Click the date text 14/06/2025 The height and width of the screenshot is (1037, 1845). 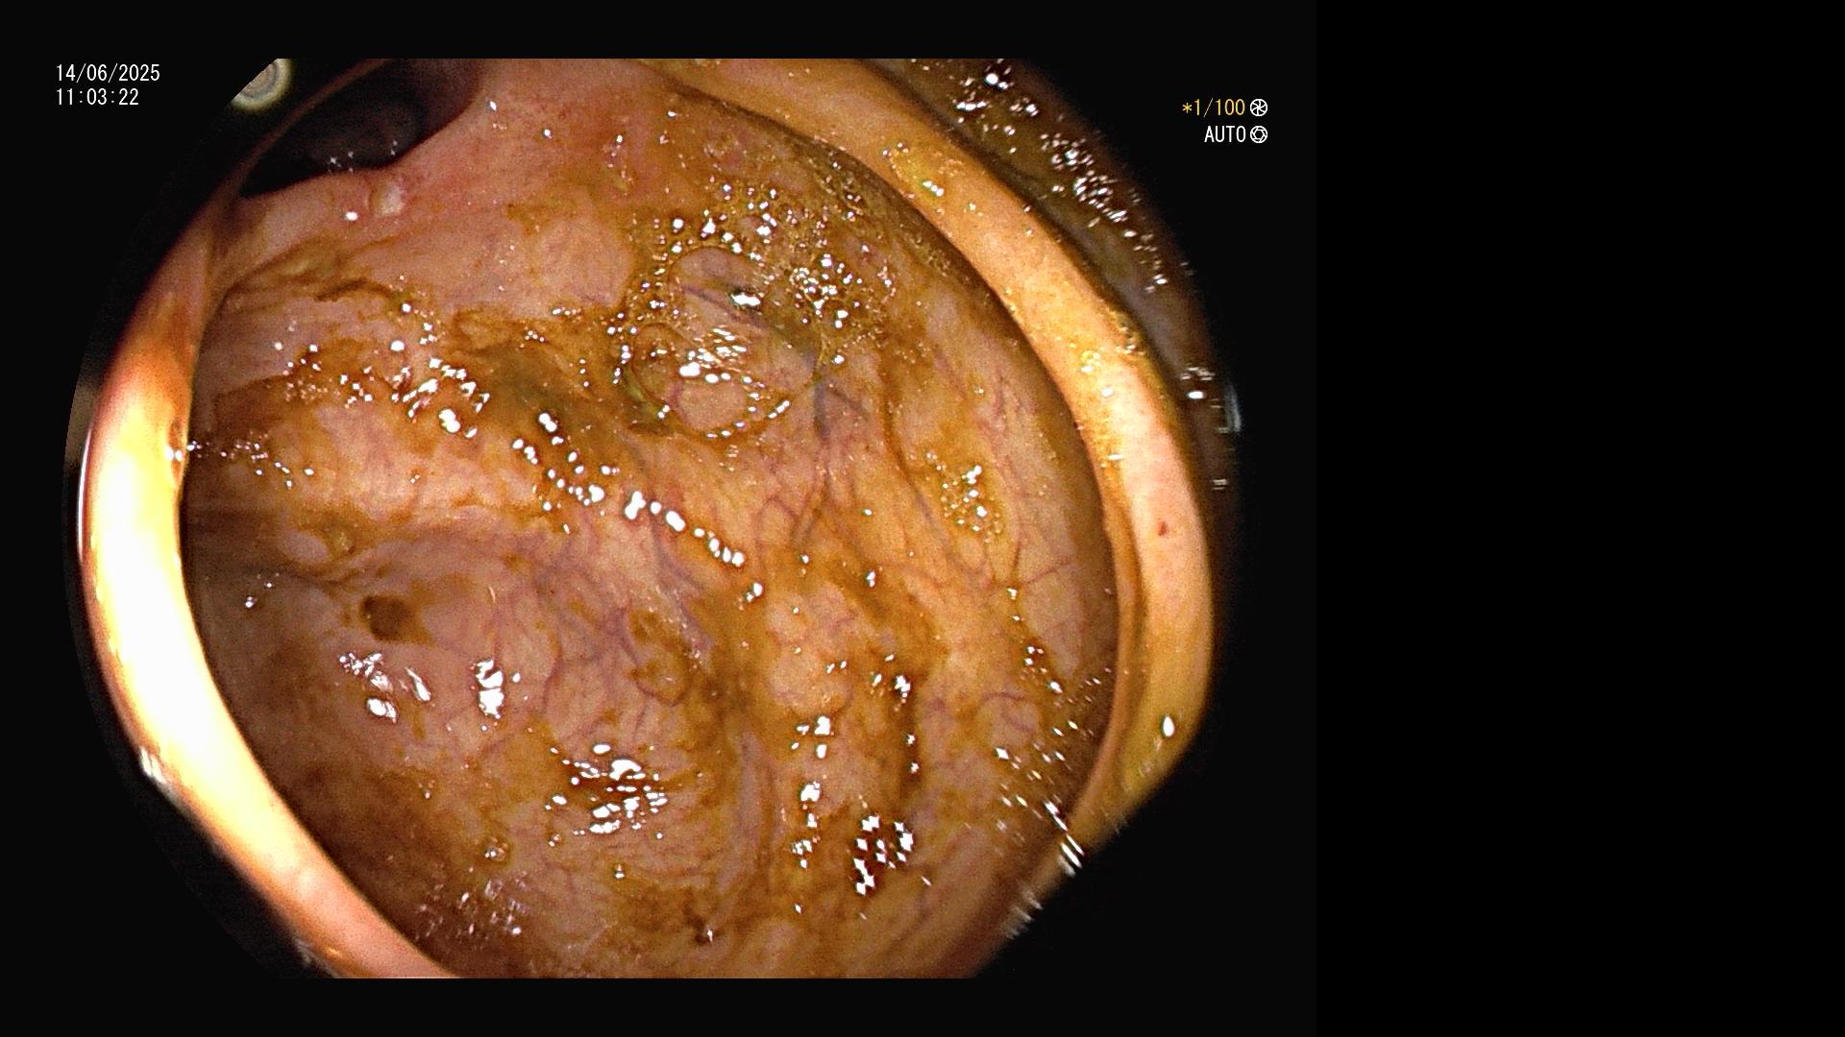click(x=108, y=73)
